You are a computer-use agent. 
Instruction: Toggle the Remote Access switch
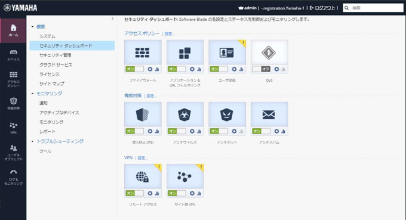[135, 193]
